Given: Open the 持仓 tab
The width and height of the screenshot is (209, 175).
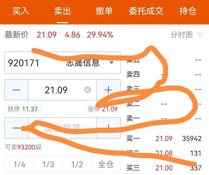Looking at the screenshot, I should click(x=188, y=11).
